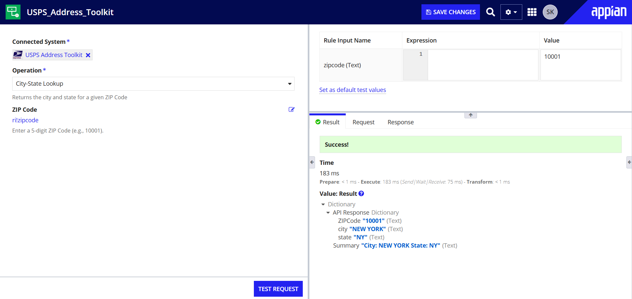Collapse the test inputs pane with up arrow
The width and height of the screenshot is (632, 299).
tap(471, 115)
